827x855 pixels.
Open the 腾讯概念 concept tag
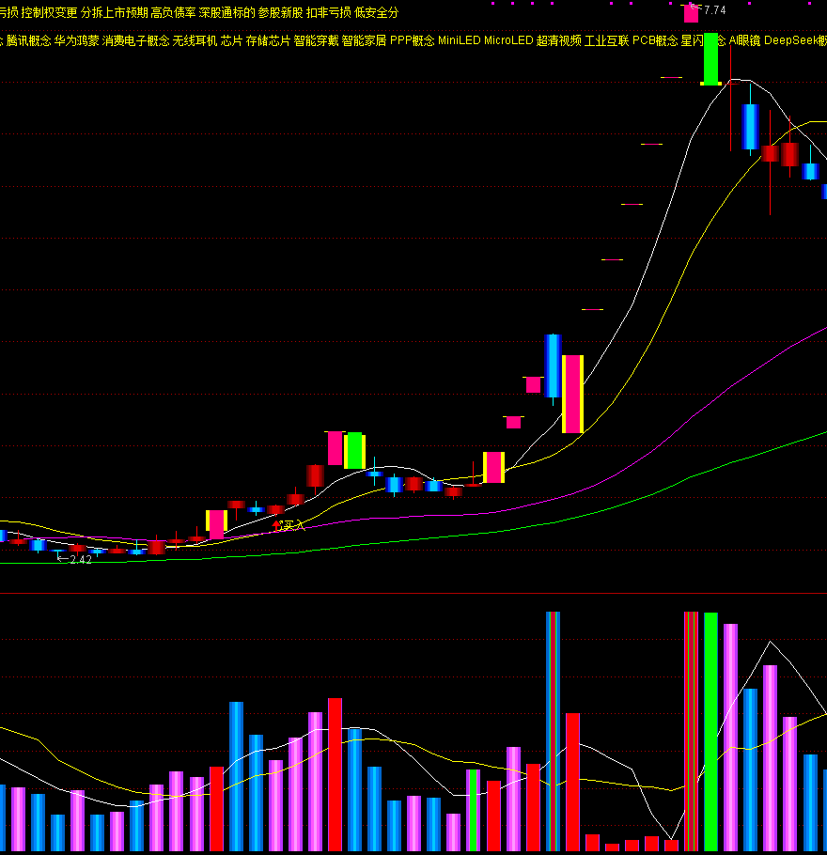28,41
